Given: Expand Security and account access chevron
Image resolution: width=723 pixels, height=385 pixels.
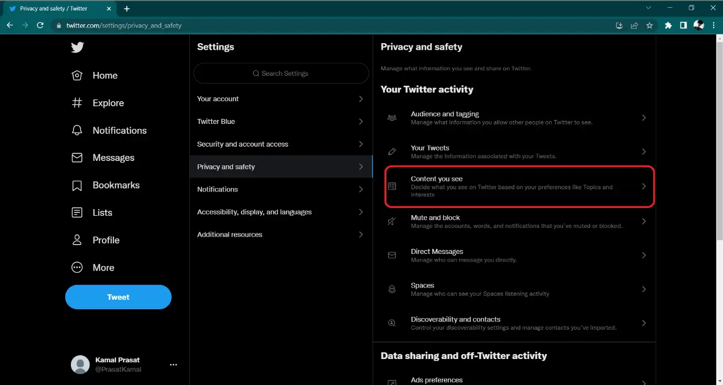Looking at the screenshot, I should [361, 144].
